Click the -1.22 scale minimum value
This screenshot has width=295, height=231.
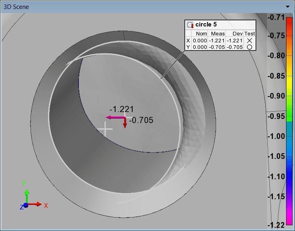click(x=276, y=225)
